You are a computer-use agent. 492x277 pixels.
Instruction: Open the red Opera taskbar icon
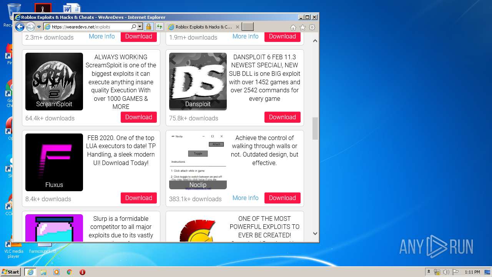coord(82,272)
